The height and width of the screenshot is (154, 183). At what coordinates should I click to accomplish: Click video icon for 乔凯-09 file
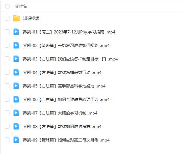click(16, 140)
